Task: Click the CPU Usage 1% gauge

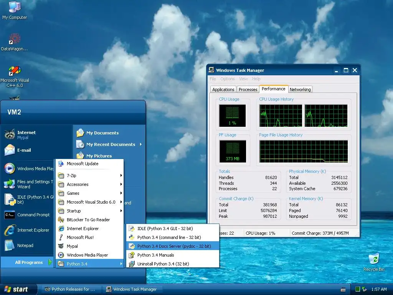Action: 232,116
